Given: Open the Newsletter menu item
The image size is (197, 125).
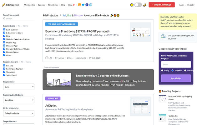Looking at the screenshot, I should [53, 5].
